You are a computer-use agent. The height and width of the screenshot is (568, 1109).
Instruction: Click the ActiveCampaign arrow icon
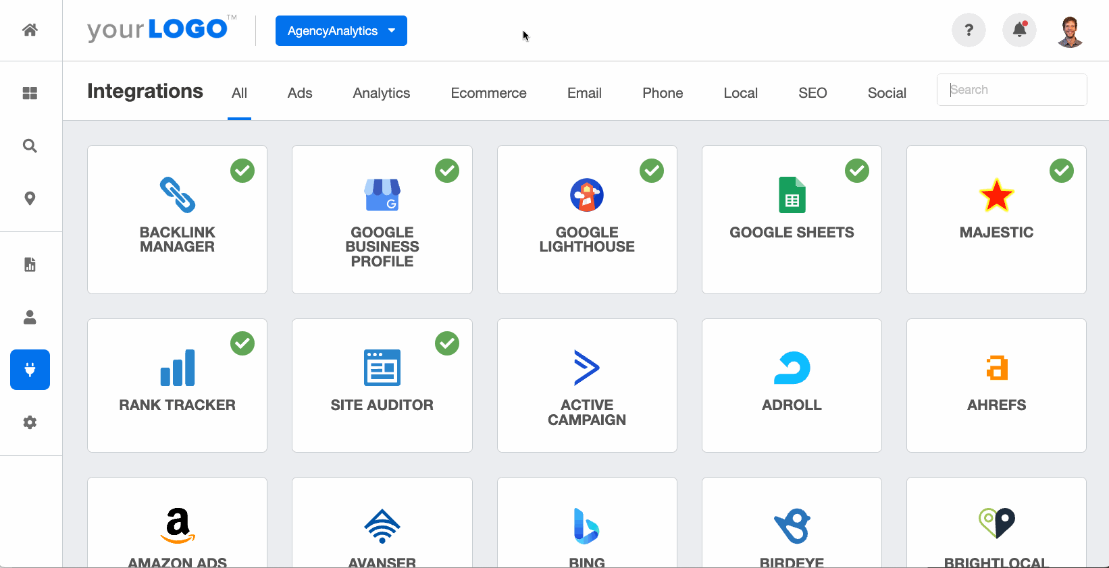tap(587, 368)
